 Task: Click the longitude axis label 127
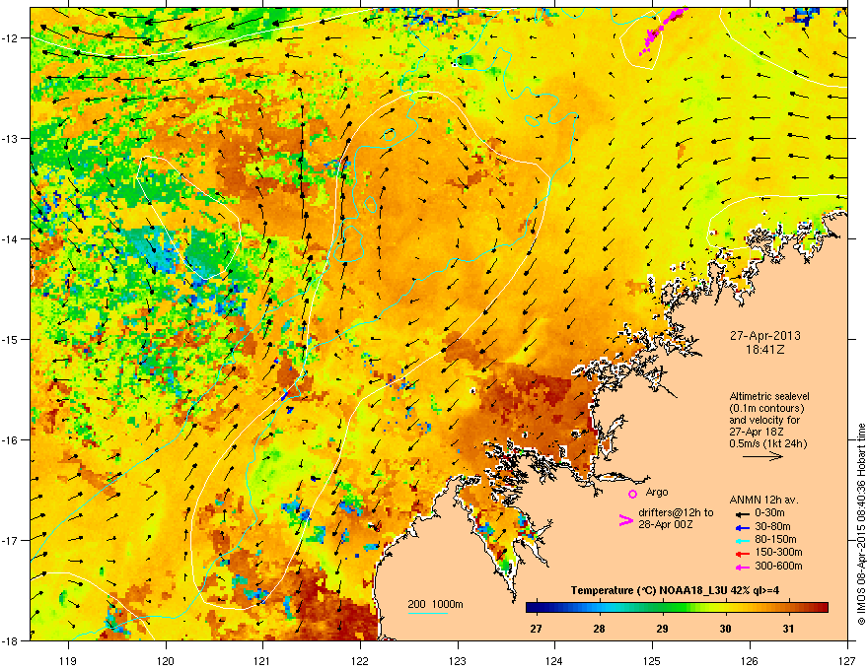coord(847,661)
